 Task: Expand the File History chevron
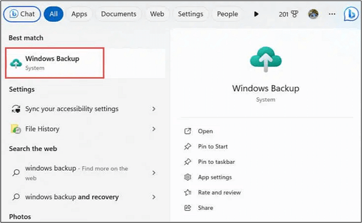point(154,129)
